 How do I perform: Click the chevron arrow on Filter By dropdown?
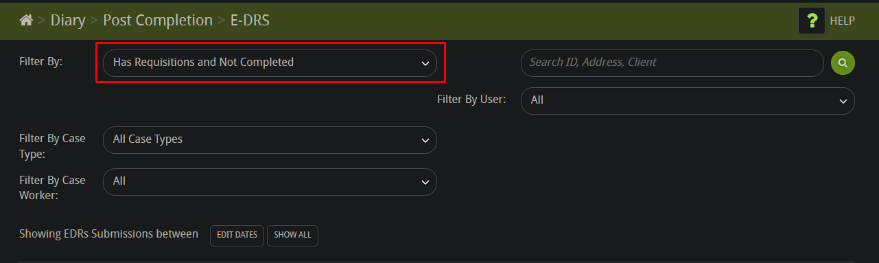[425, 63]
